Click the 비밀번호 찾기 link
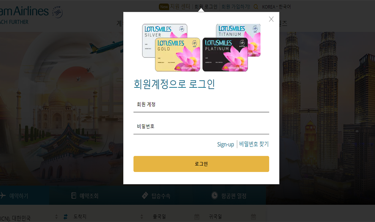The image size is (375, 222). [x=254, y=144]
